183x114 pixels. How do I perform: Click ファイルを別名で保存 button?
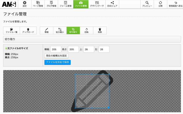[57, 62]
